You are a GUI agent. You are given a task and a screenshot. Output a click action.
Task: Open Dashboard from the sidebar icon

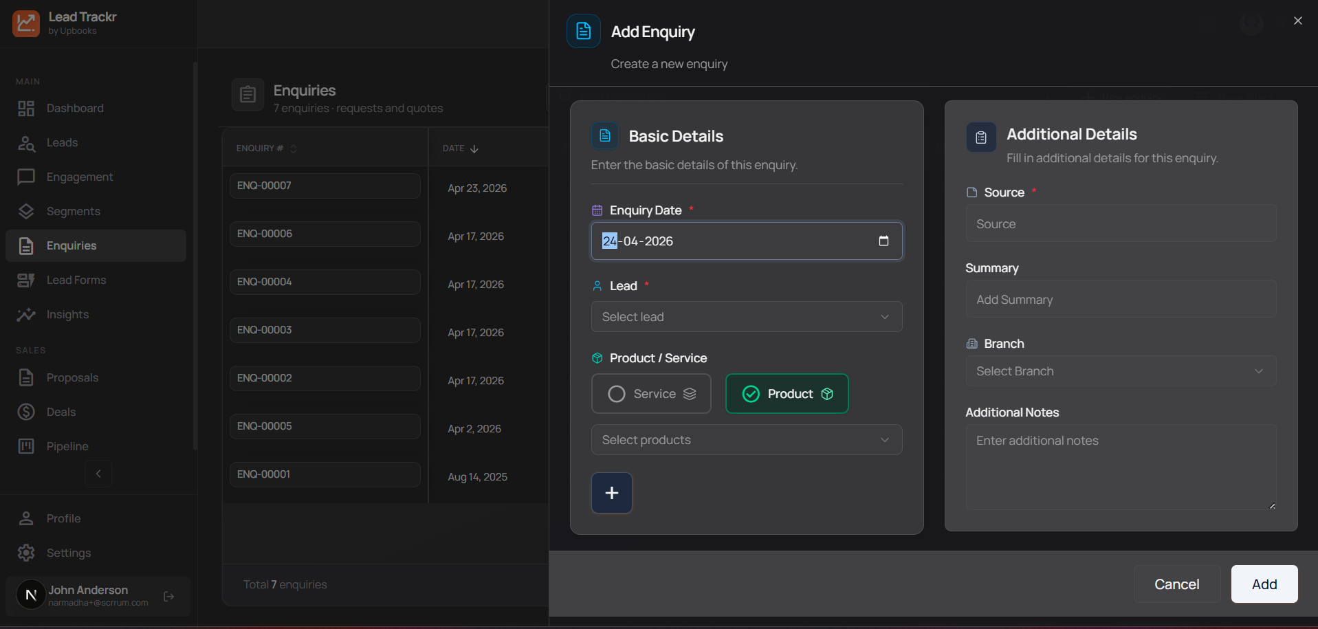[x=26, y=109]
